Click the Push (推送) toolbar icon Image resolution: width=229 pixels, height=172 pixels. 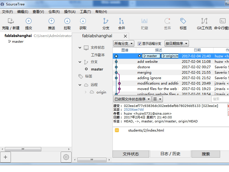pyautogui.click(x=52, y=21)
